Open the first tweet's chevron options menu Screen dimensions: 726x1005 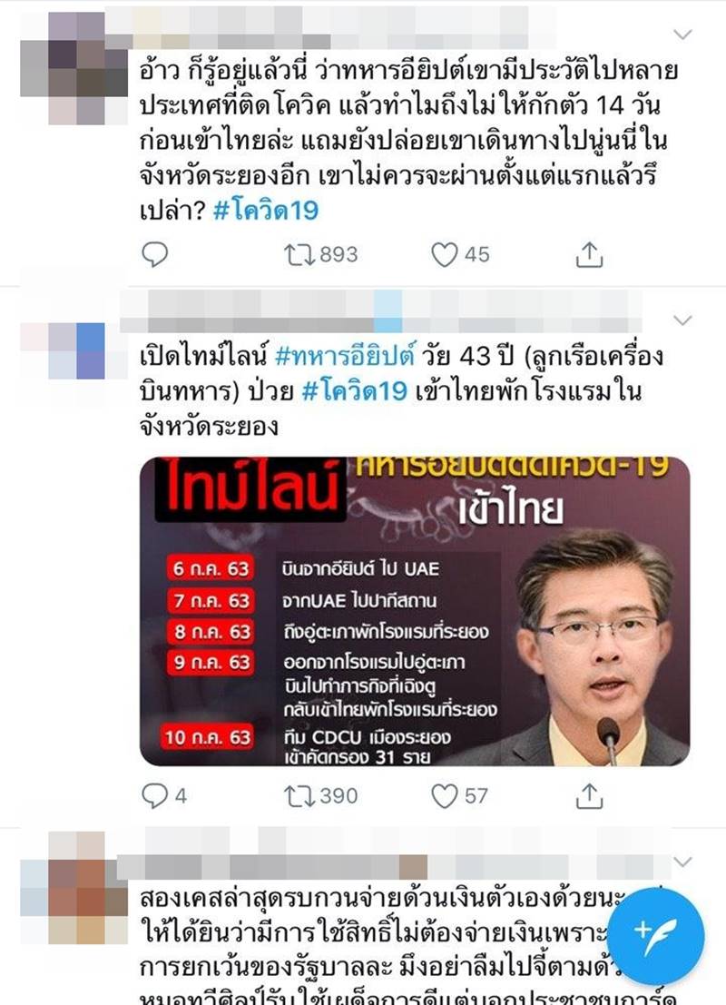(x=683, y=34)
